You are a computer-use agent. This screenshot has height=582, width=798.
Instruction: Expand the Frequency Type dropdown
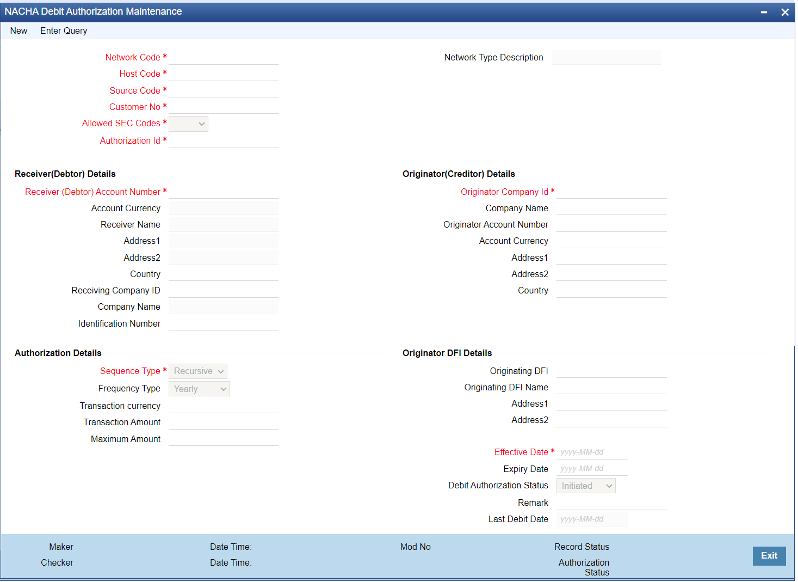point(199,389)
